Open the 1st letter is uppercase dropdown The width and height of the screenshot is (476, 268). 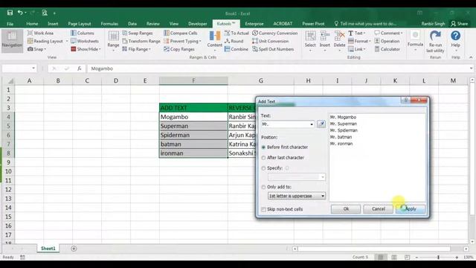[x=323, y=196]
